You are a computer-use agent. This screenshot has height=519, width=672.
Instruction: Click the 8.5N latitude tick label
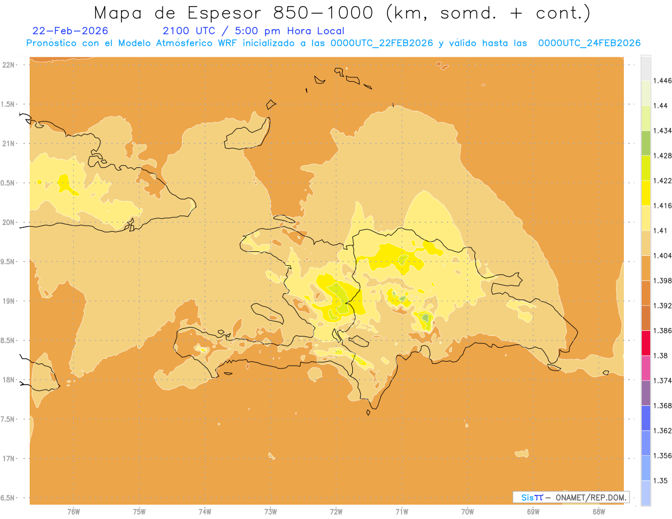[x=8, y=341]
